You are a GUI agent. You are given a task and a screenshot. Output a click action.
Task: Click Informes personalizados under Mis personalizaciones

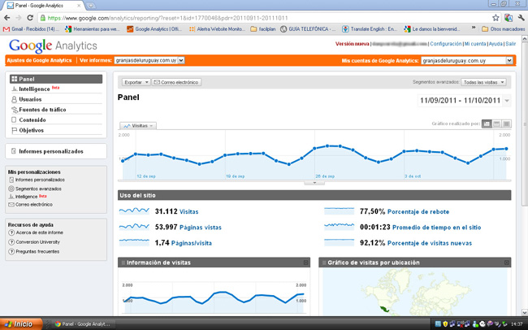tap(40, 180)
